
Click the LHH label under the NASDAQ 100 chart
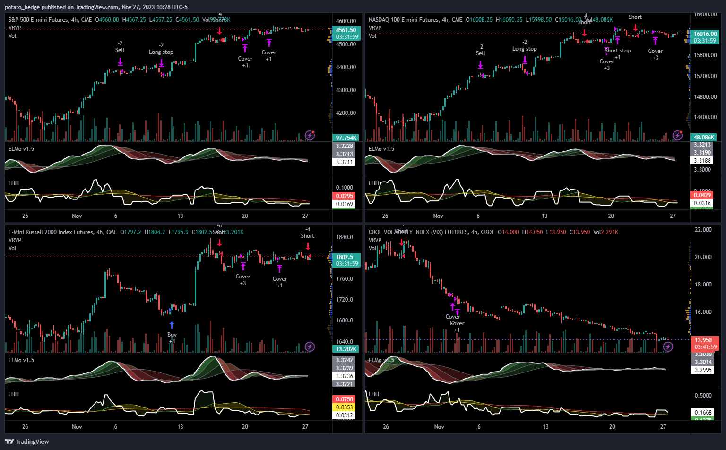click(374, 183)
